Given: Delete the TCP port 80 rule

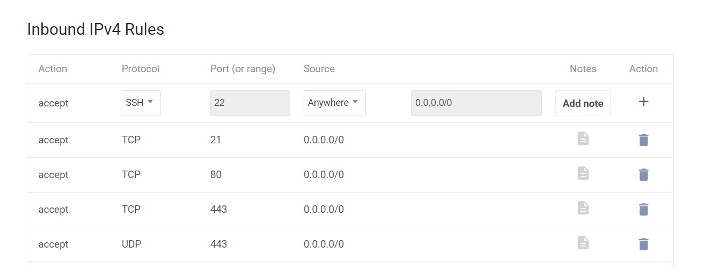Looking at the screenshot, I should 643,175.
